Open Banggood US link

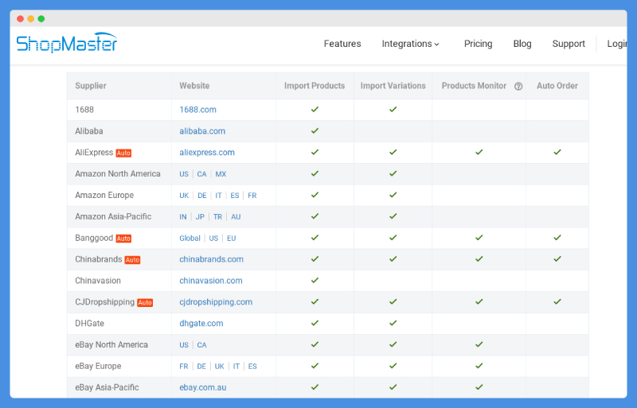tap(213, 239)
